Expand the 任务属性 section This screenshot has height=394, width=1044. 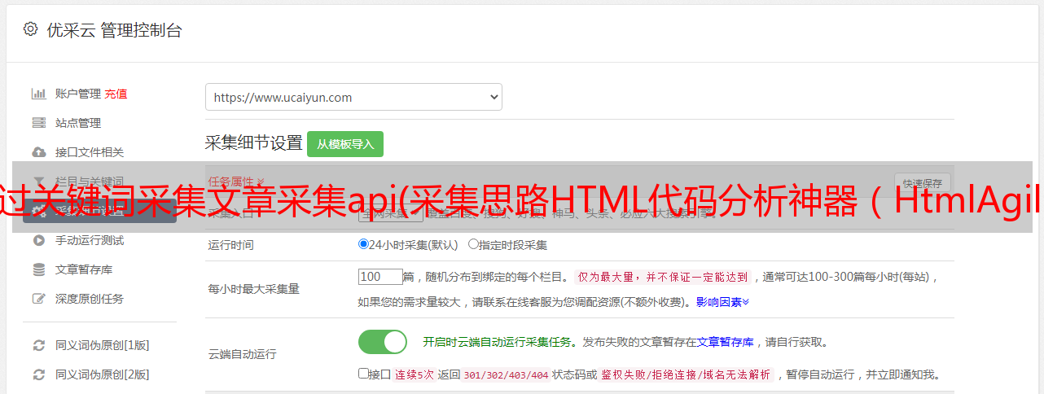[236, 181]
